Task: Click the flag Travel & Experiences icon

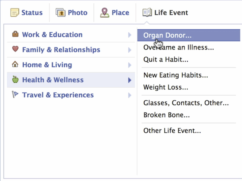Action: 15,95
